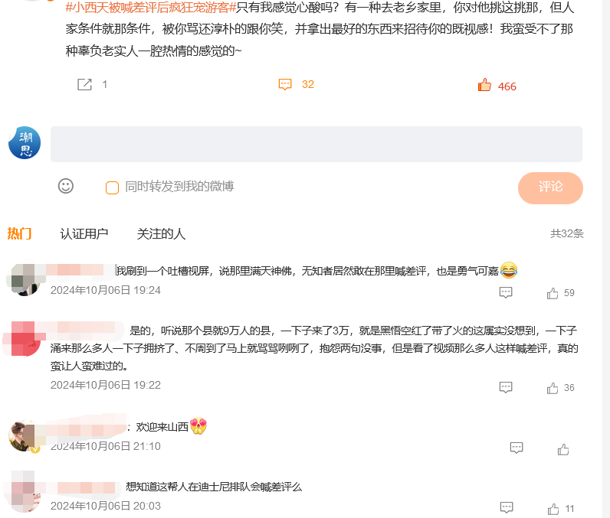
Task: Reply to the 20:03 Disney comment
Action: pos(506,507)
